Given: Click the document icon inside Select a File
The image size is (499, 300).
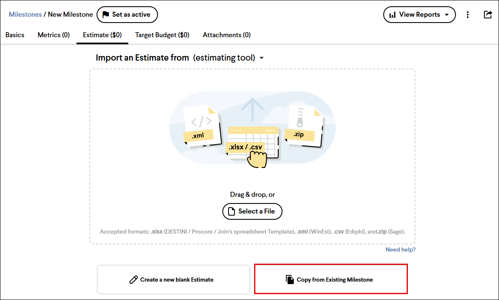Looking at the screenshot, I should coord(231,211).
